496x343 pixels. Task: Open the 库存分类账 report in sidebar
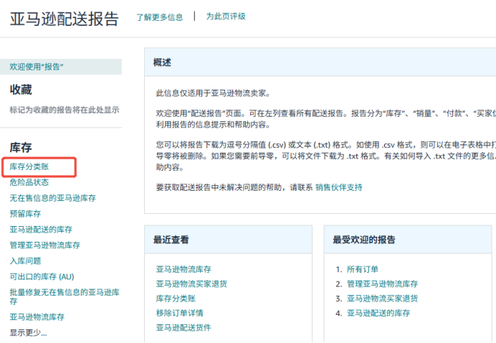(29, 166)
